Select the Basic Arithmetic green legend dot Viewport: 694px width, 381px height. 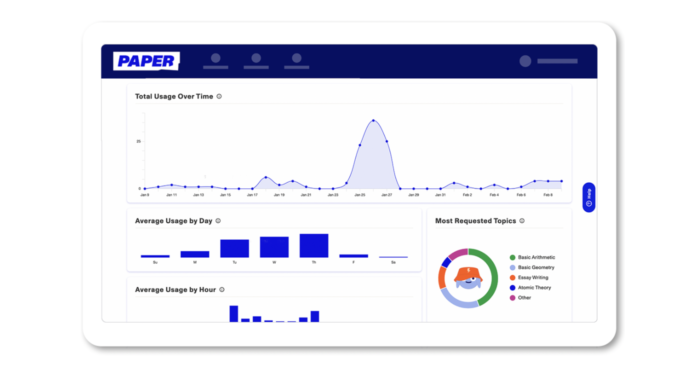512,257
